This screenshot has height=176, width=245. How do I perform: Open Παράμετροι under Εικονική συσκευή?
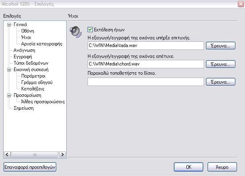coord(33,76)
